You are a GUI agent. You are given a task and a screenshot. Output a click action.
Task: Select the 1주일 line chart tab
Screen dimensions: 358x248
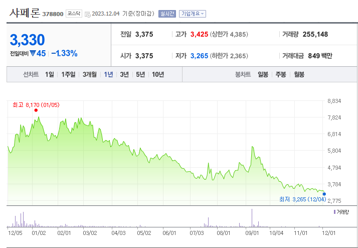pyautogui.click(x=68, y=74)
